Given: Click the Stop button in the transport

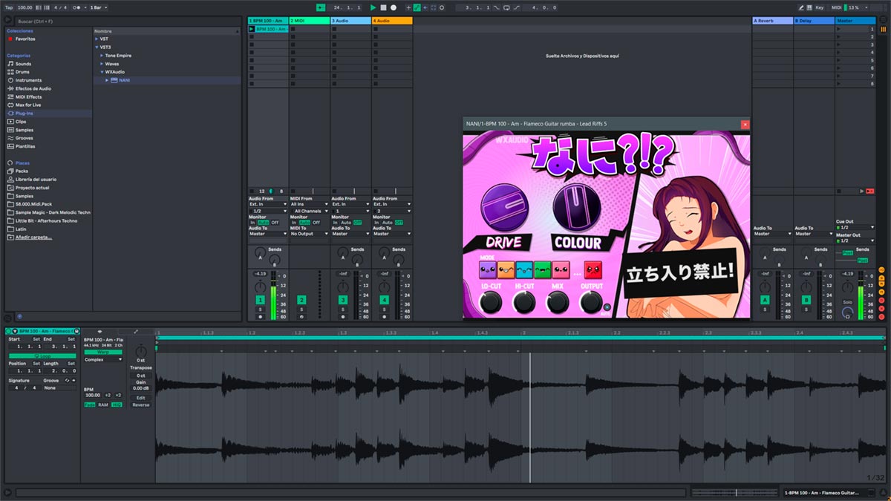Looking at the screenshot, I should [383, 7].
